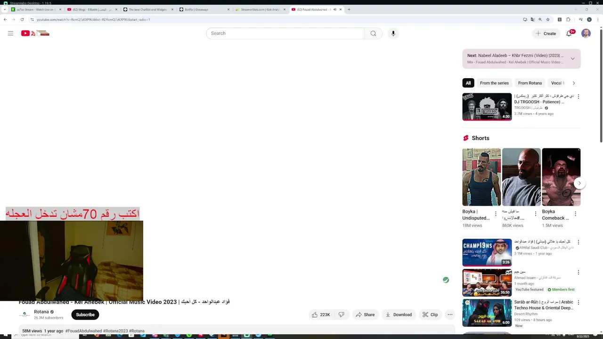Open options for Boyka Undisputed short
The height and width of the screenshot is (339, 603).
pyautogui.click(x=496, y=214)
